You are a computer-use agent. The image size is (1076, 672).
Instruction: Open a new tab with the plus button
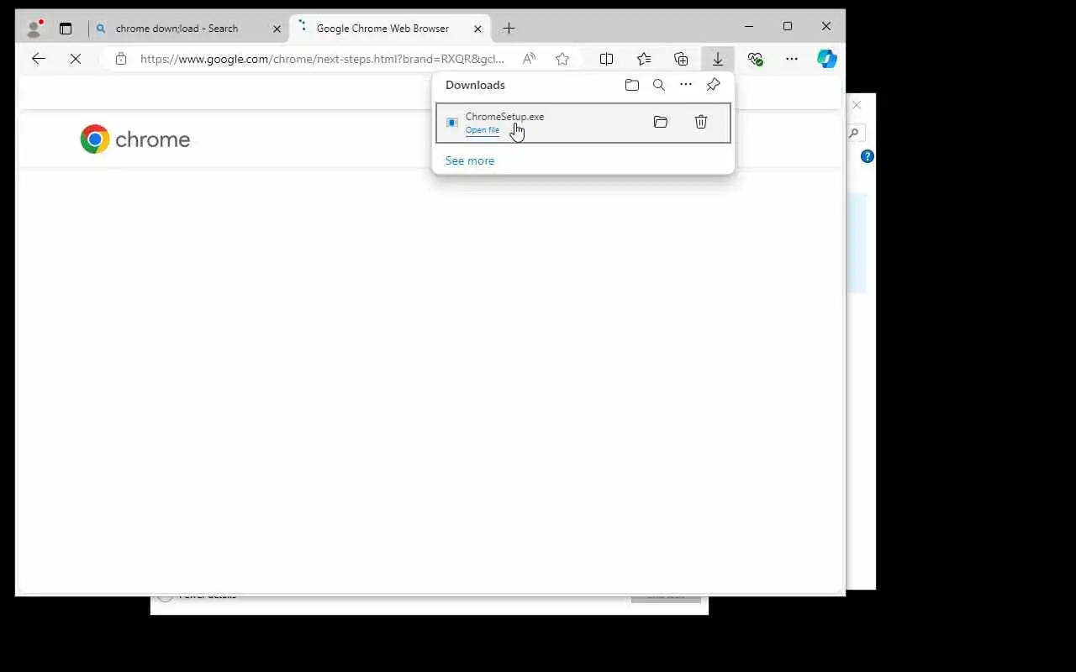click(509, 29)
